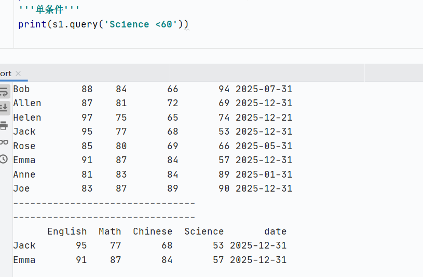The image size is (423, 277).
Task: Select the run tab ending in 'ort'
Action: coord(6,74)
